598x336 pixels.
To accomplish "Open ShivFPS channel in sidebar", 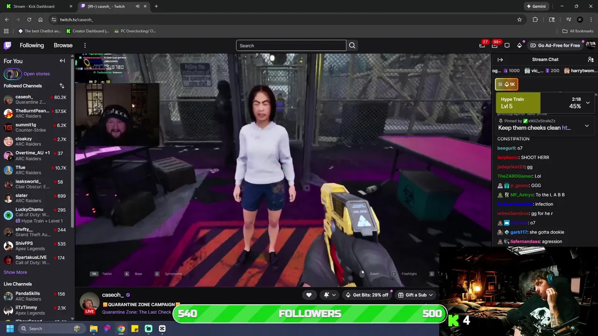I will click(x=36, y=246).
